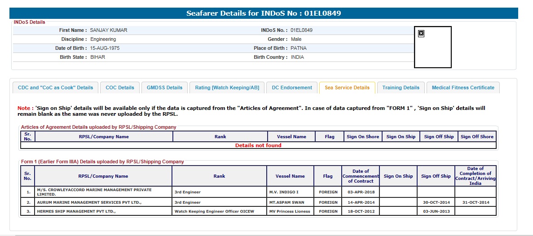The width and height of the screenshot is (533, 236).
Task: Open the Training Details tab
Action: (x=401, y=88)
